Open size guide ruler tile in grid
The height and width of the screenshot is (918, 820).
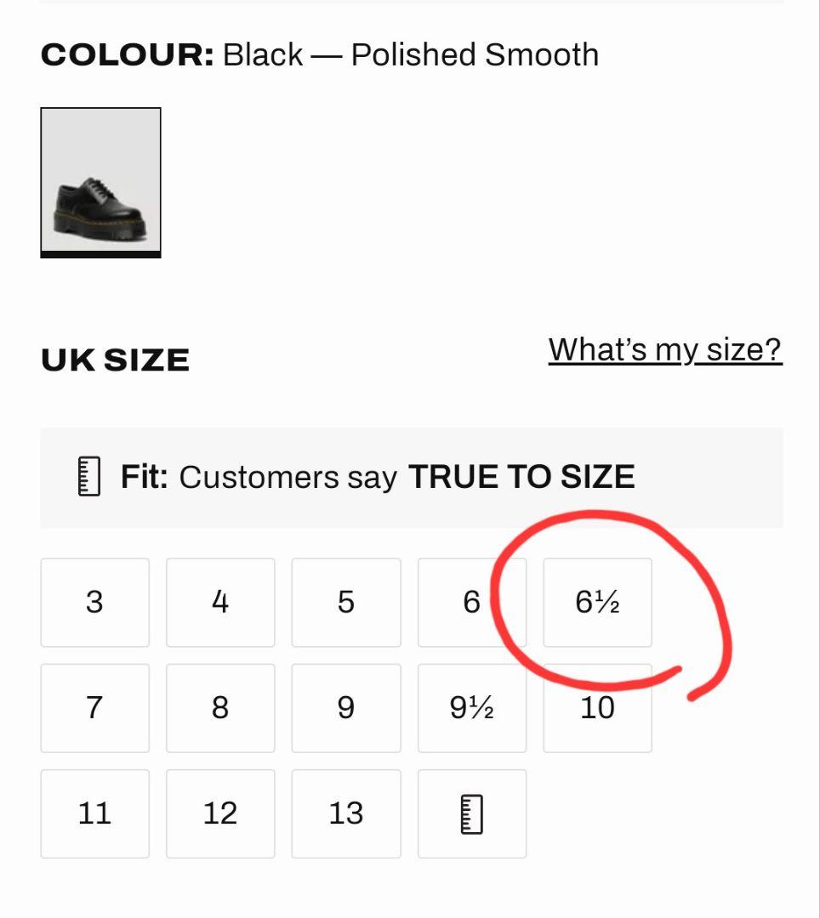coord(471,813)
